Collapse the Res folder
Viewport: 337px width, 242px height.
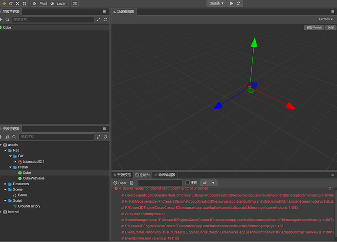point(5,150)
